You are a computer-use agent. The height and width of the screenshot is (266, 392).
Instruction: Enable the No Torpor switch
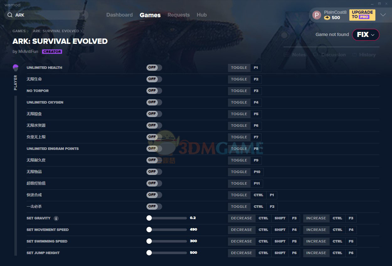[154, 91]
